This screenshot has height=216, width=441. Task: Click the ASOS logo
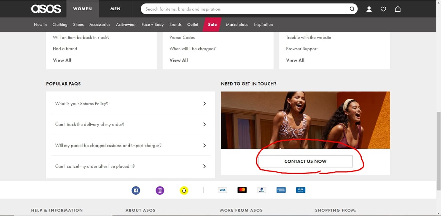click(x=46, y=9)
